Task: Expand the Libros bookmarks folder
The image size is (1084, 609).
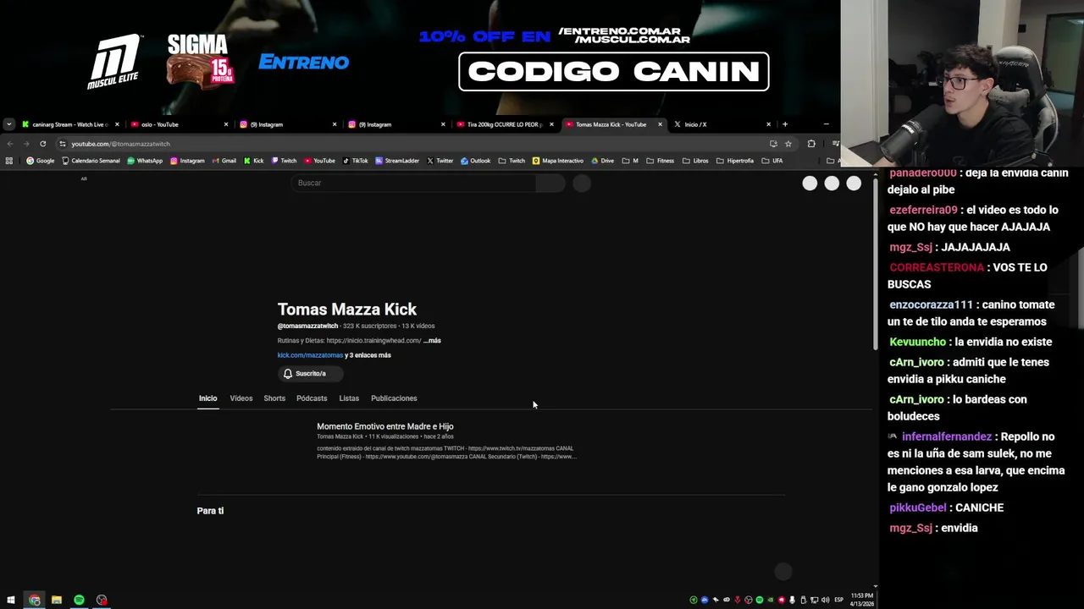Action: (x=695, y=161)
